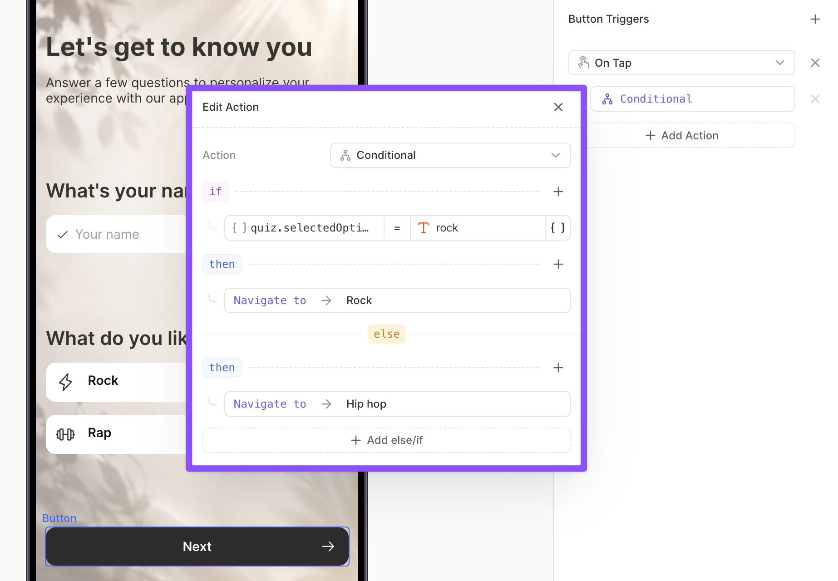
Task: Close the Edit Action dialog
Action: click(x=558, y=107)
